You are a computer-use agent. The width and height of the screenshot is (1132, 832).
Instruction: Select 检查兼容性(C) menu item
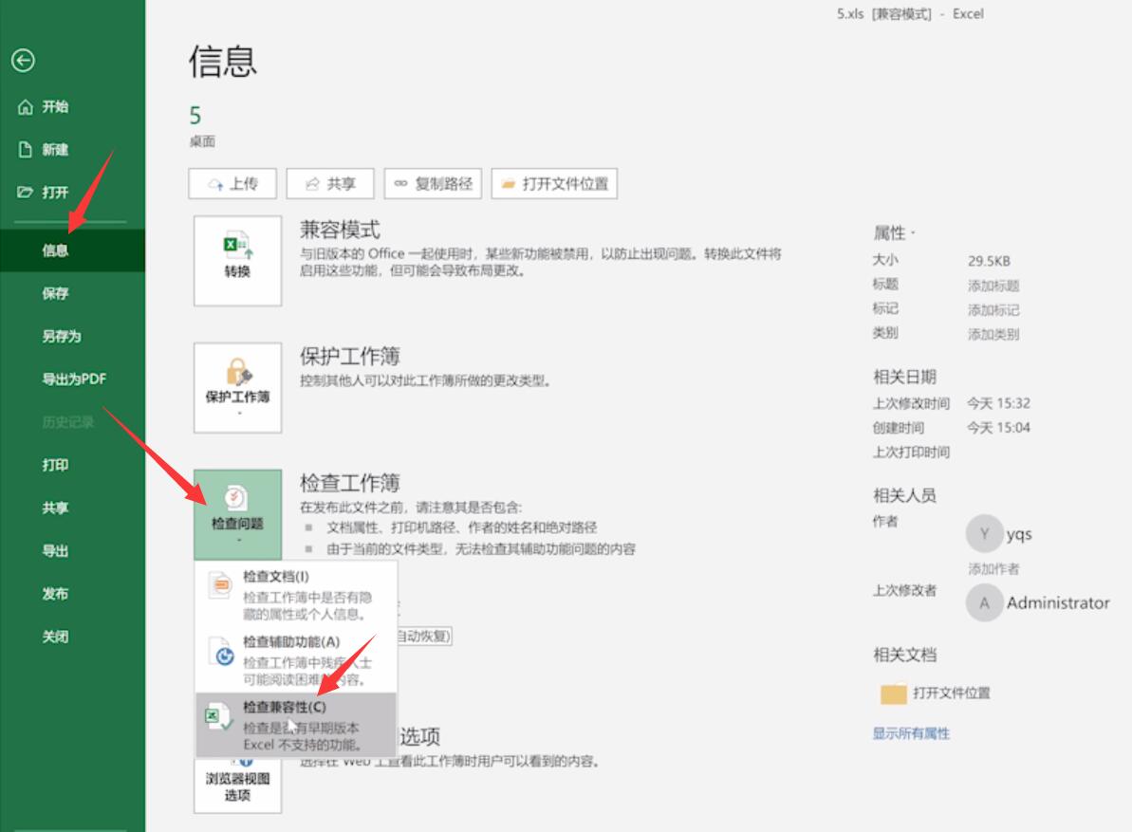pyautogui.click(x=296, y=725)
